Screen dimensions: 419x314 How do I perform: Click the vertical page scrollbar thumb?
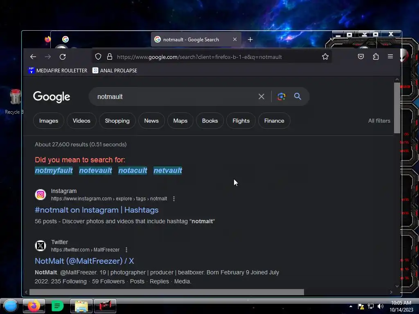[x=397, y=108]
